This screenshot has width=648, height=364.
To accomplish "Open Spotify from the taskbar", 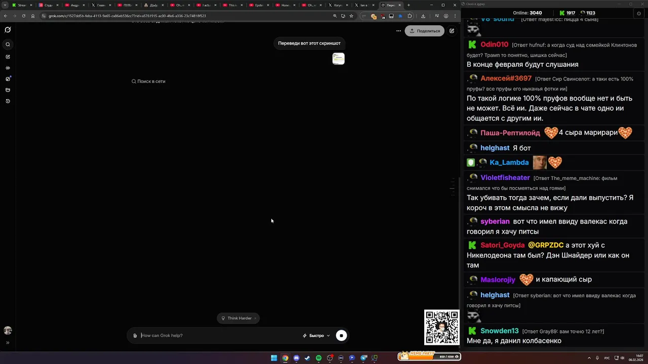I will click(x=318, y=358).
